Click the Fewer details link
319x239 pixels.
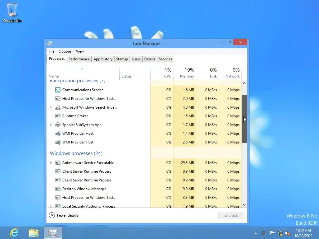pyautogui.click(x=68, y=215)
